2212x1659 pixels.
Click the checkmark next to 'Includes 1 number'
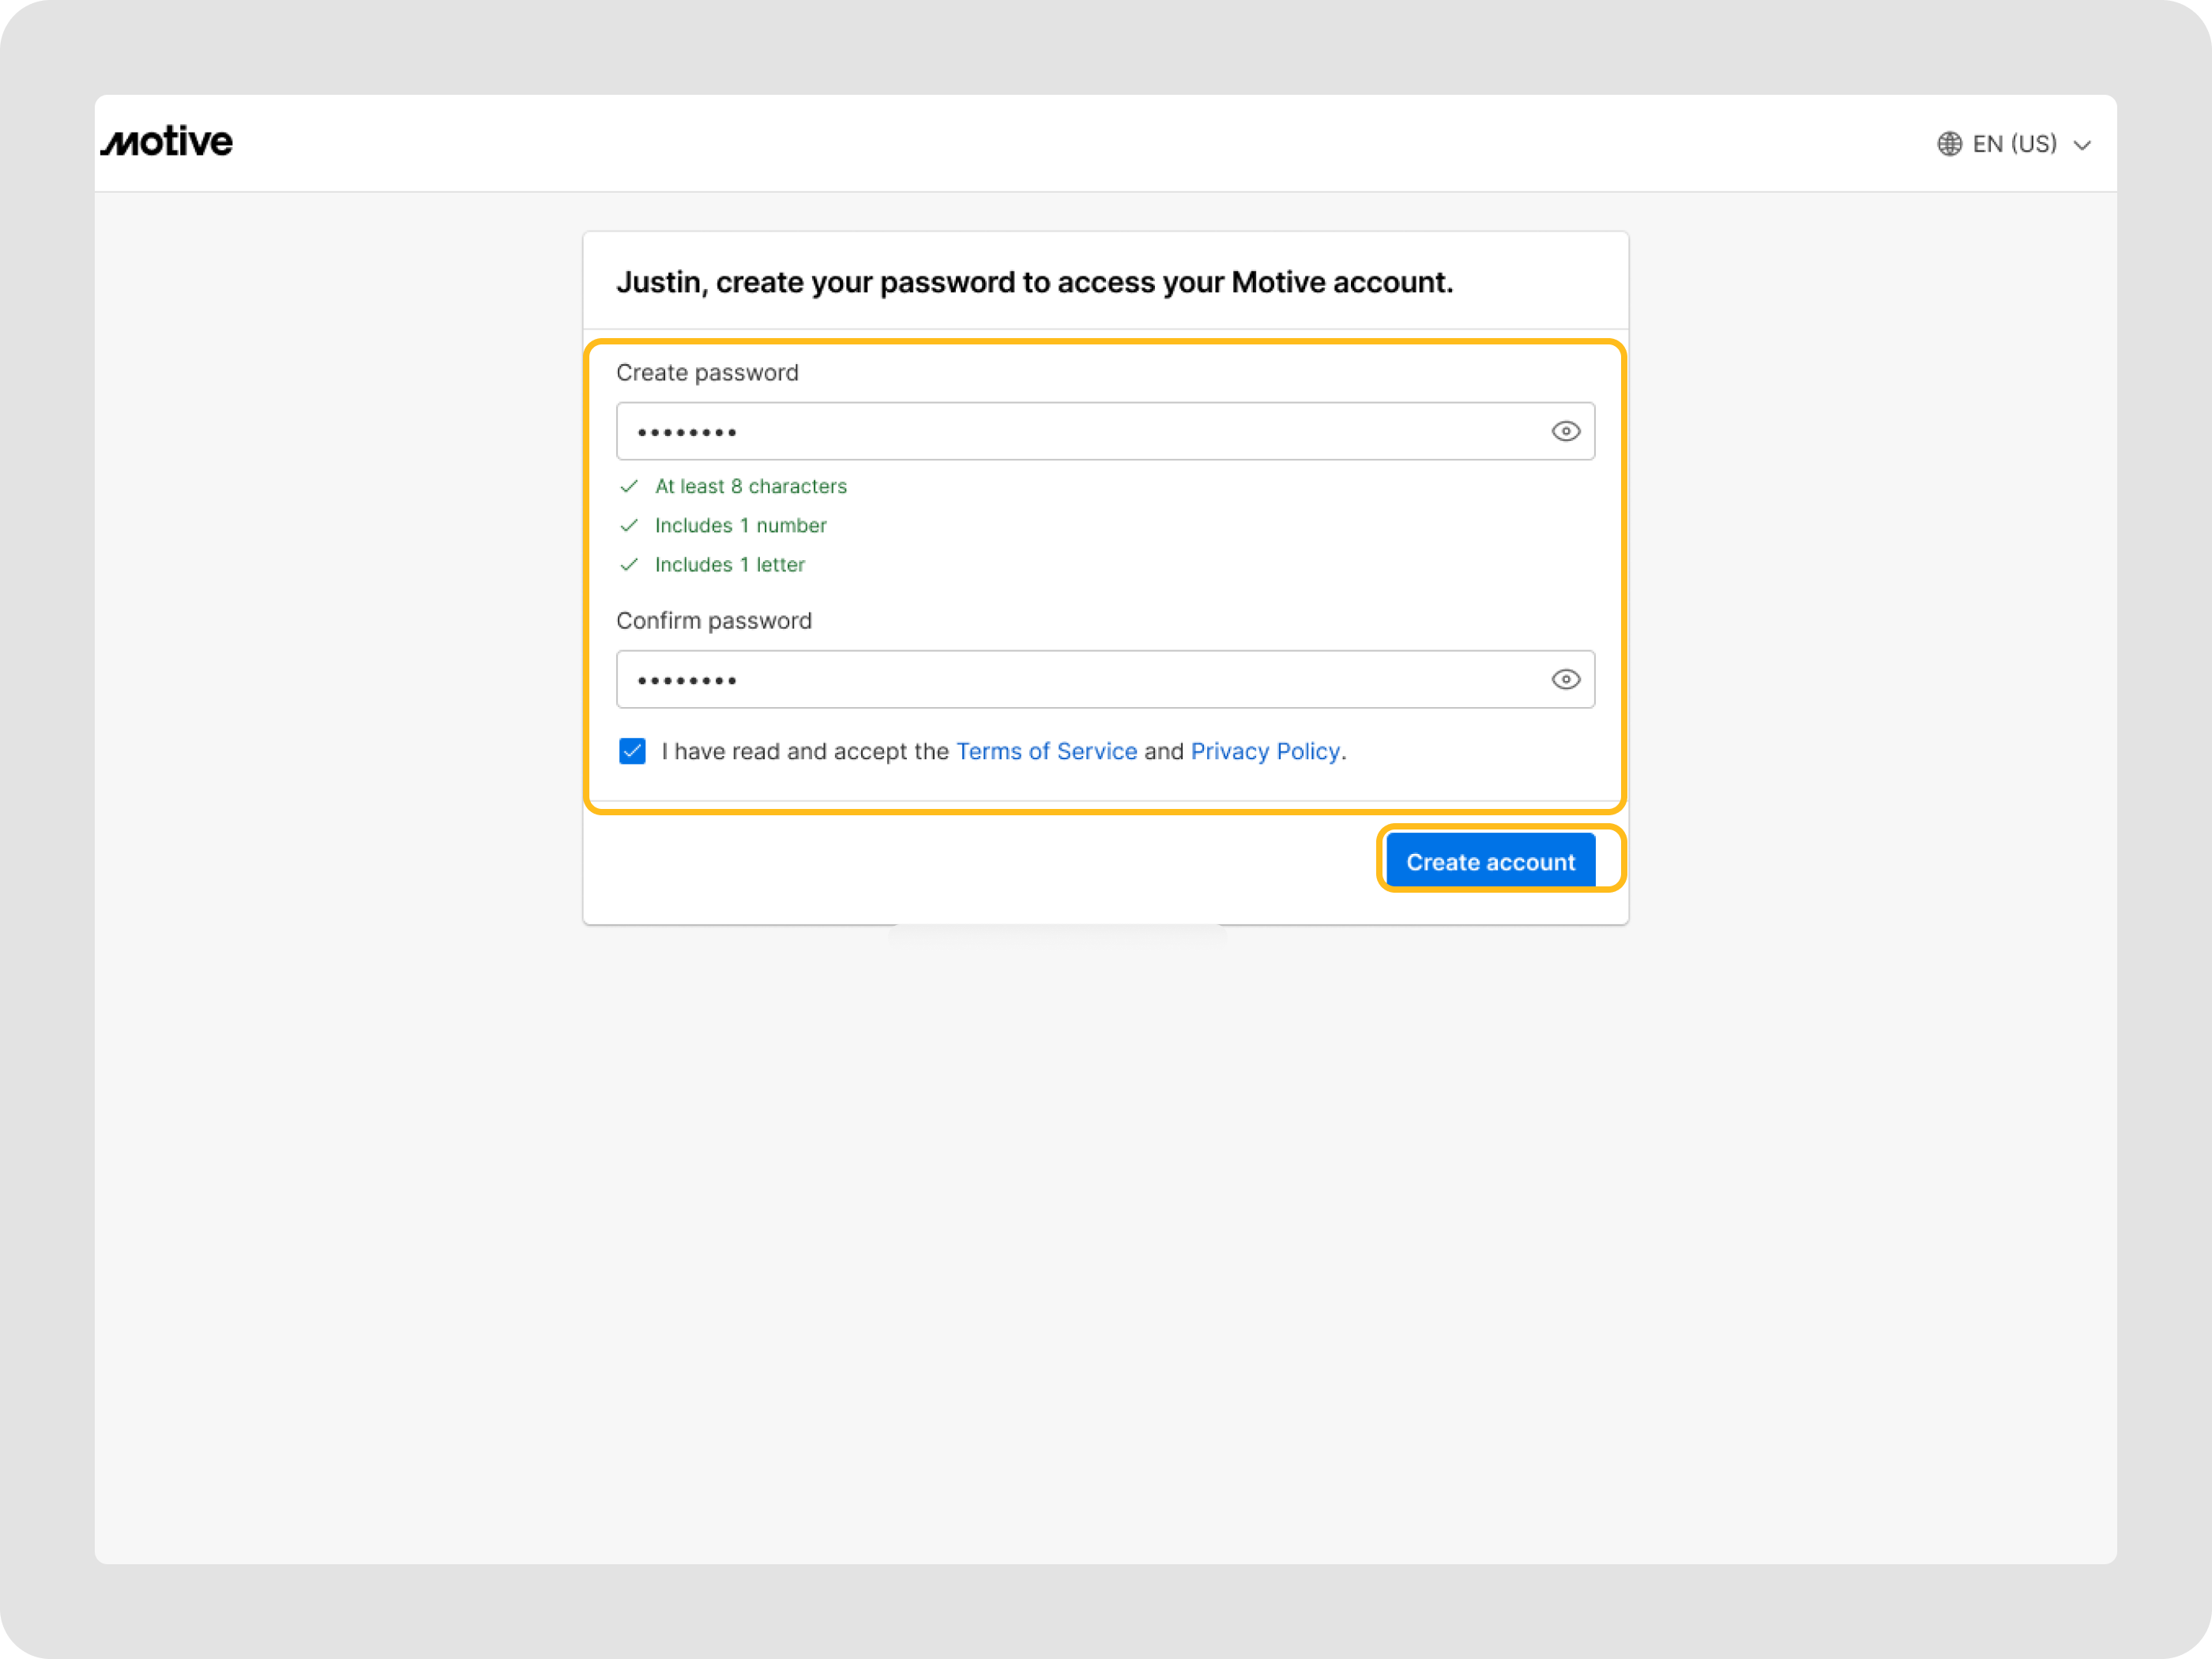pyautogui.click(x=630, y=525)
